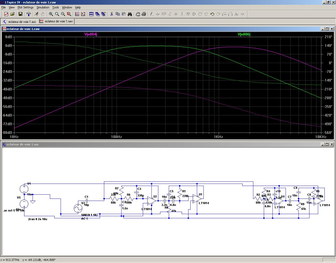Save using the floppy disk icon
This screenshot has height=263, width=336.
pyautogui.click(x=20, y=14)
